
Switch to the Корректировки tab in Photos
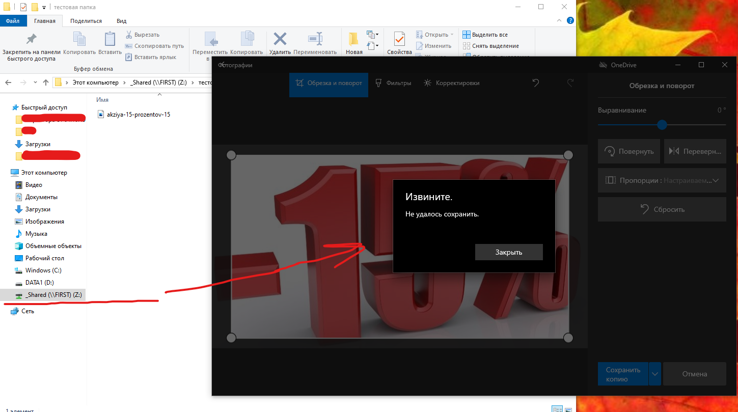click(x=451, y=83)
